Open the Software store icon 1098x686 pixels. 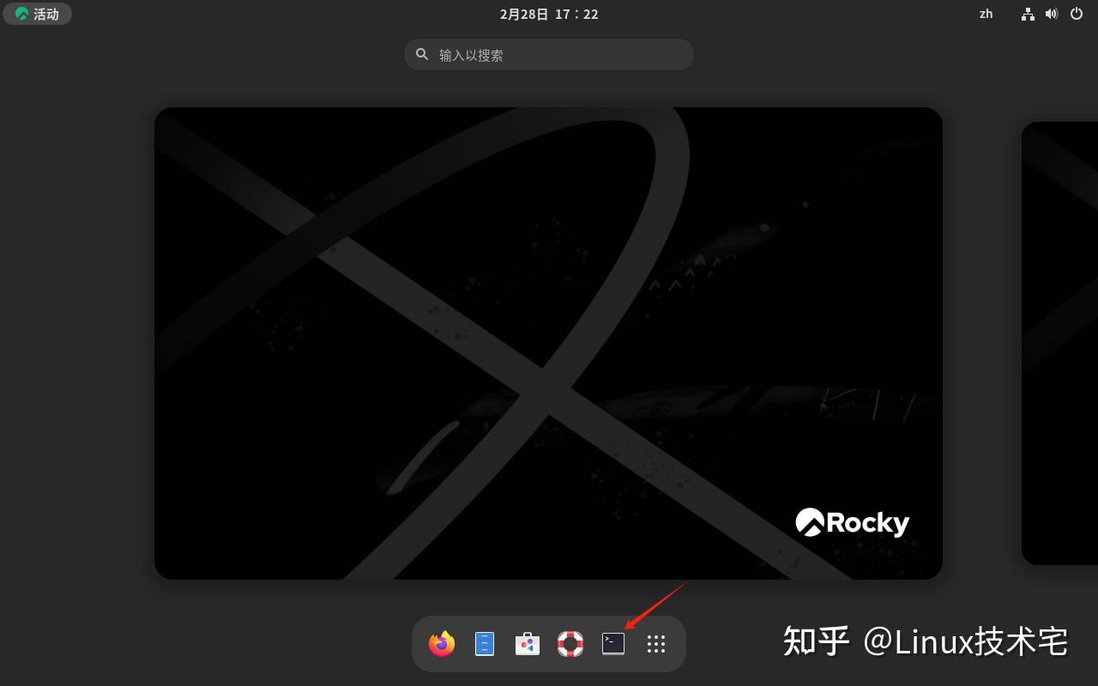(528, 644)
